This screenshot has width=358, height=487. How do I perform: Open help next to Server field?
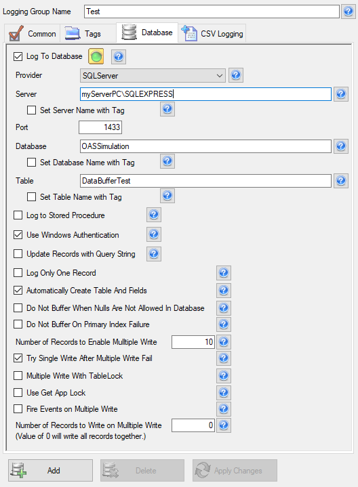[x=341, y=94]
